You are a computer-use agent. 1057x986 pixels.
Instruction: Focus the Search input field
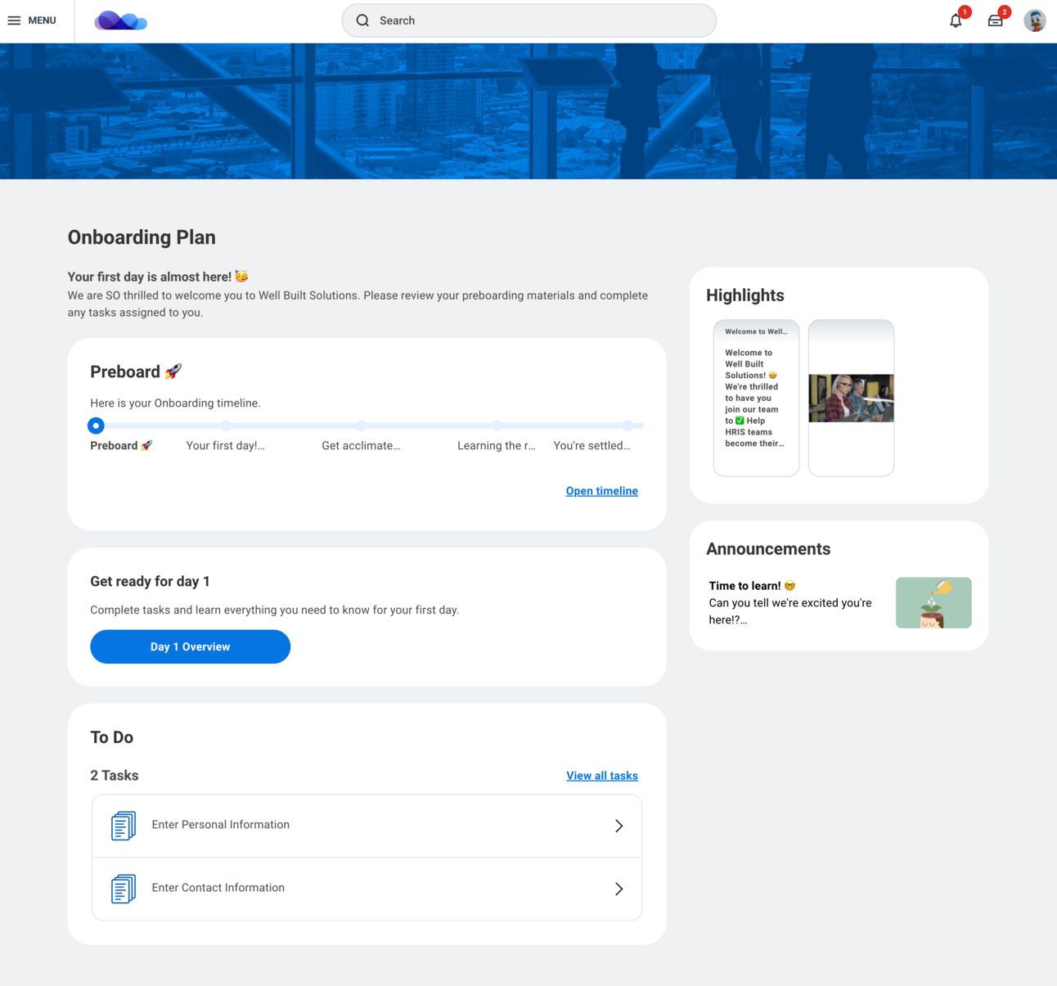pyautogui.click(x=528, y=20)
